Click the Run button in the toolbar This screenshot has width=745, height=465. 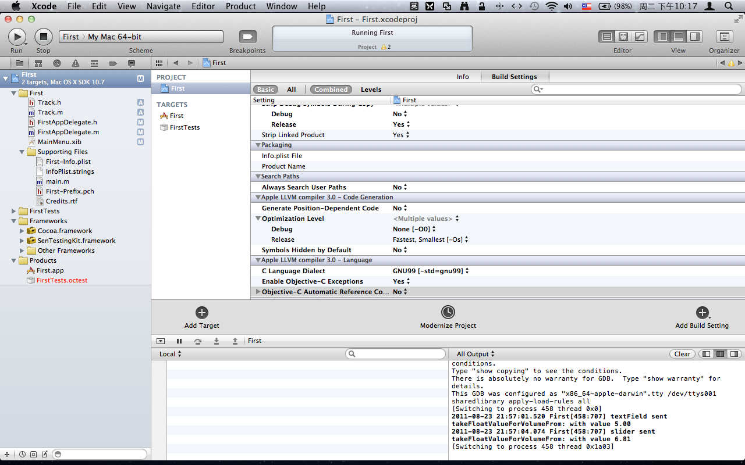pyautogui.click(x=17, y=37)
